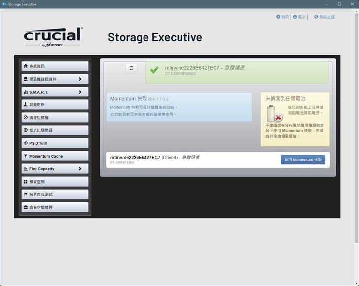Open 清理磁碟機 via the sanitize icon

[26, 117]
